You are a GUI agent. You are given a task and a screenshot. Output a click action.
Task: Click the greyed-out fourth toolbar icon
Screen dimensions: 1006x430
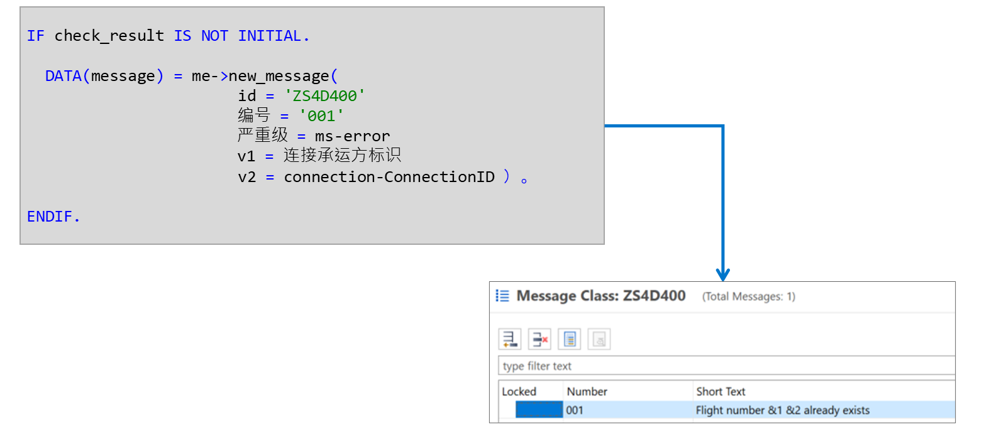[x=599, y=339]
